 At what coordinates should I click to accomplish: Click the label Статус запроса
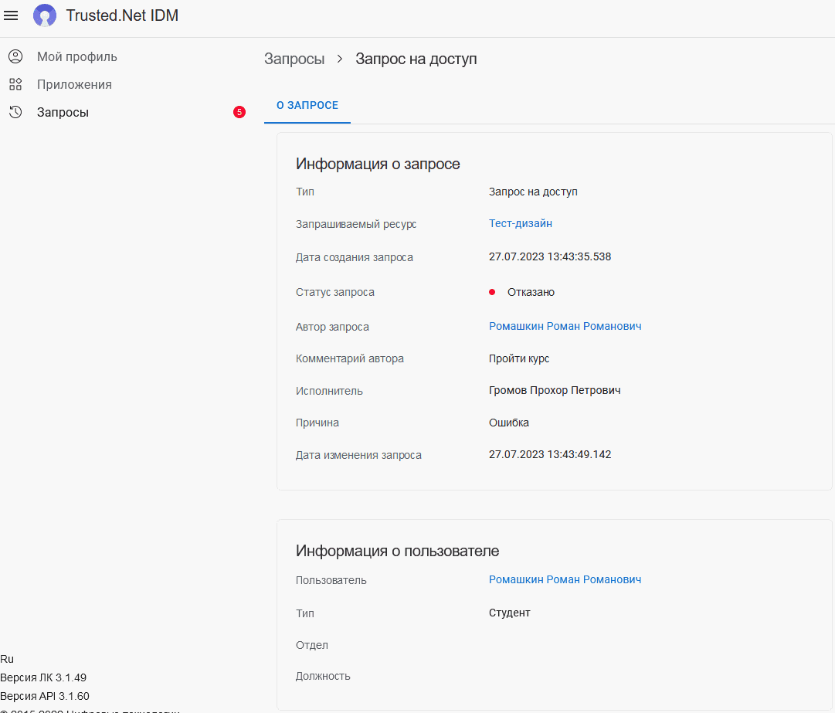335,292
